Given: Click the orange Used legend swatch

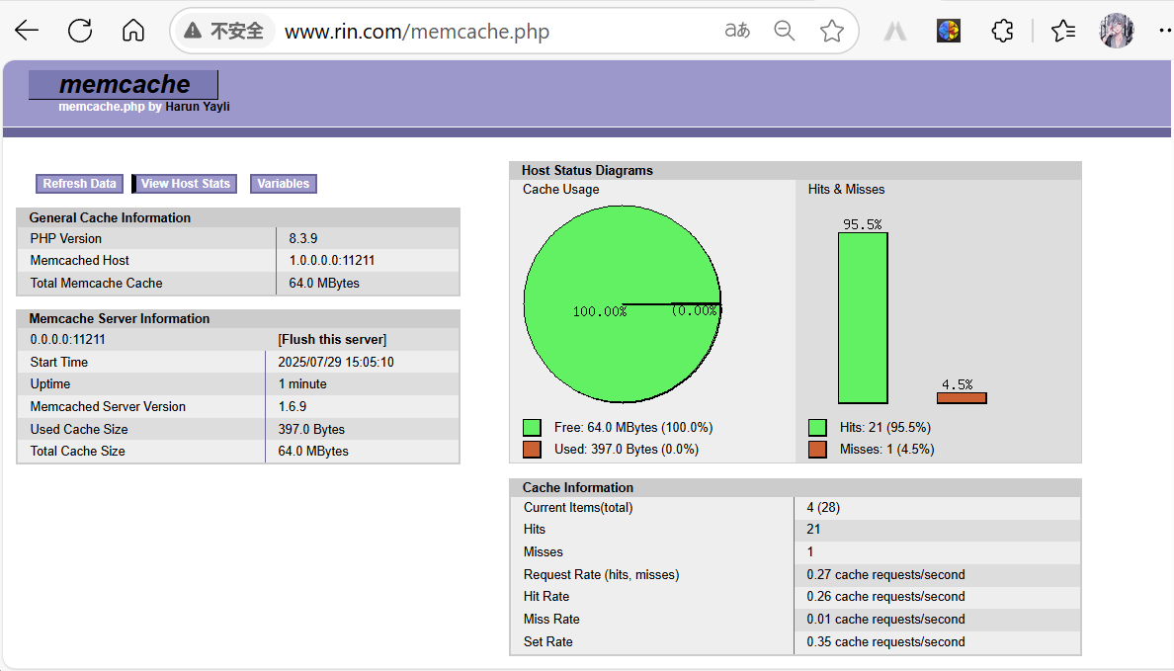Looking at the screenshot, I should (x=533, y=450).
